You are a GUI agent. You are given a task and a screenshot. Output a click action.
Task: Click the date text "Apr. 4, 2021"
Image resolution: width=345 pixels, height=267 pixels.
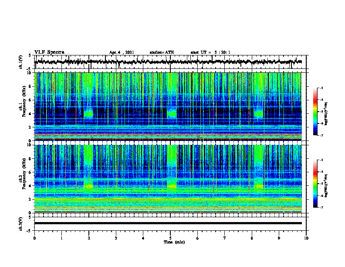click(122, 52)
